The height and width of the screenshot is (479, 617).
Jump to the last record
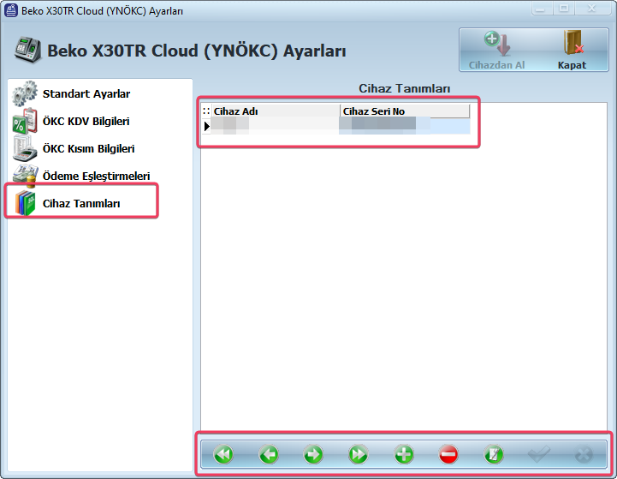click(x=358, y=454)
